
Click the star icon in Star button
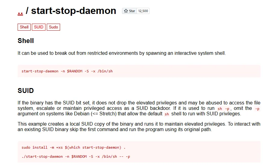point(126,11)
